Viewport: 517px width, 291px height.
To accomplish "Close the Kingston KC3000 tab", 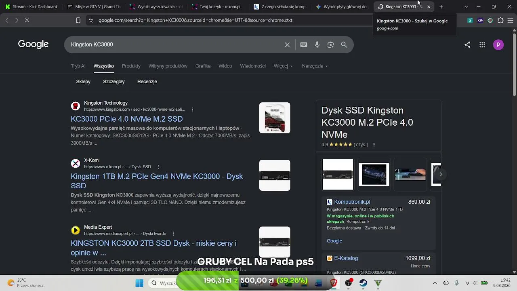I will 429,7.
